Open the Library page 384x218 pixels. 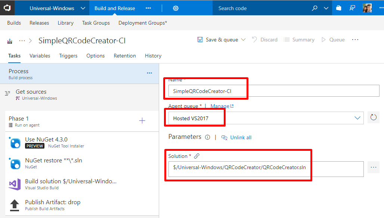[x=65, y=23]
